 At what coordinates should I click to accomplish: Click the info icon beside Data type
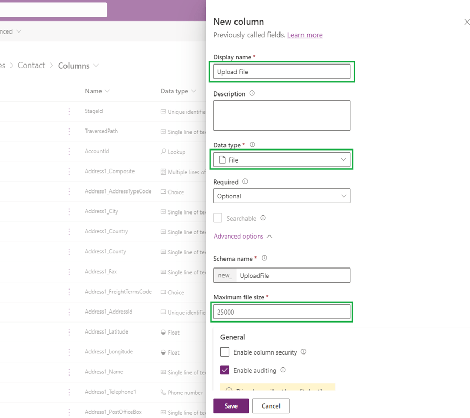(x=252, y=145)
